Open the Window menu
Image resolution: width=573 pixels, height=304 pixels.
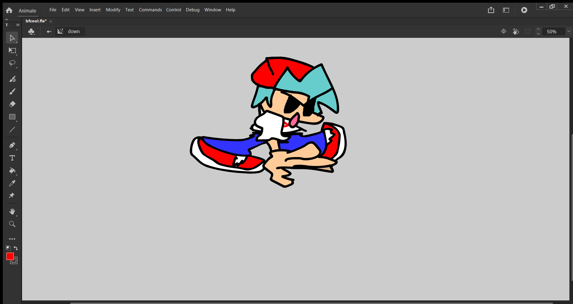click(212, 10)
